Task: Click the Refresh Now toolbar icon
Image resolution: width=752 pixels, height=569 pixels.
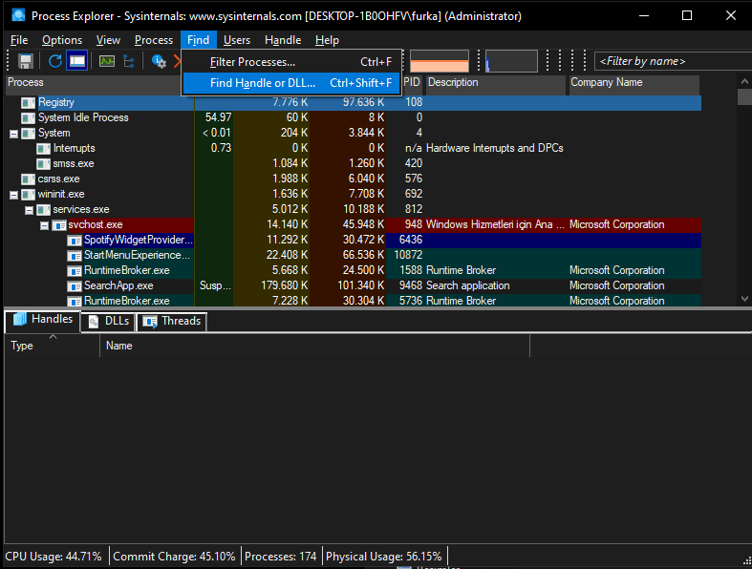Action: click(55, 61)
